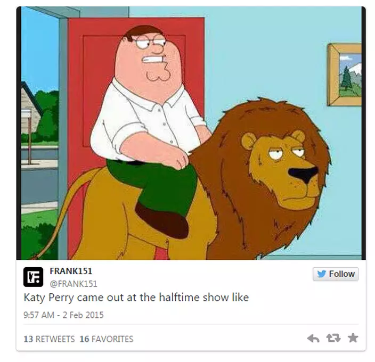Open the bold FRANK151 display name
The height and width of the screenshot is (362, 375).
coord(71,271)
